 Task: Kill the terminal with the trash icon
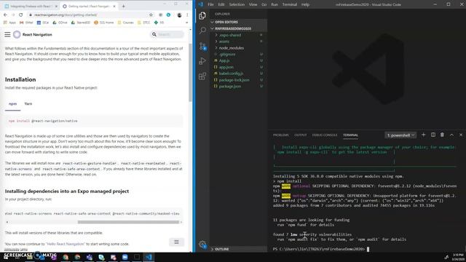pyautogui.click(x=442, y=135)
